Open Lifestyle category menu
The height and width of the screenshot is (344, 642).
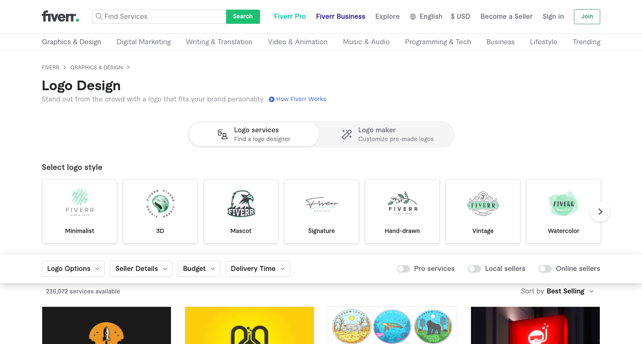(x=543, y=42)
